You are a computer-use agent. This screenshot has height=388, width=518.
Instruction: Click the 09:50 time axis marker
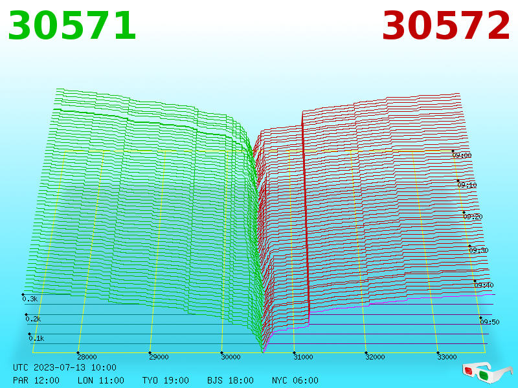point(490,322)
